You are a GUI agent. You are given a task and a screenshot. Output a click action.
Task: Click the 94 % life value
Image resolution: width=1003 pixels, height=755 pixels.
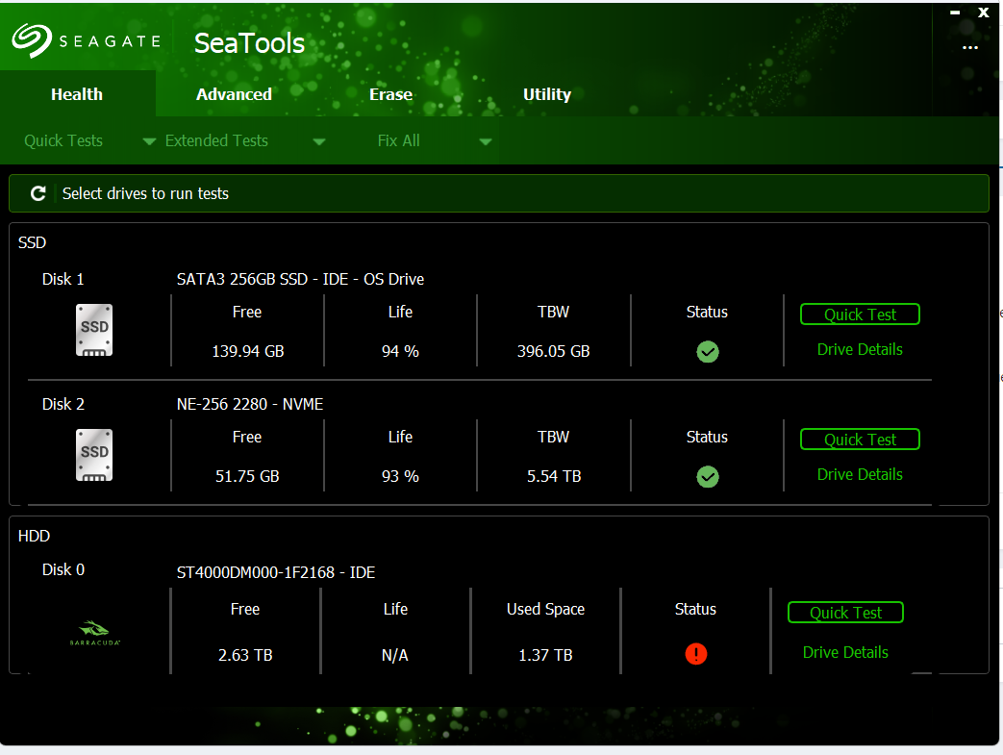pyautogui.click(x=400, y=351)
